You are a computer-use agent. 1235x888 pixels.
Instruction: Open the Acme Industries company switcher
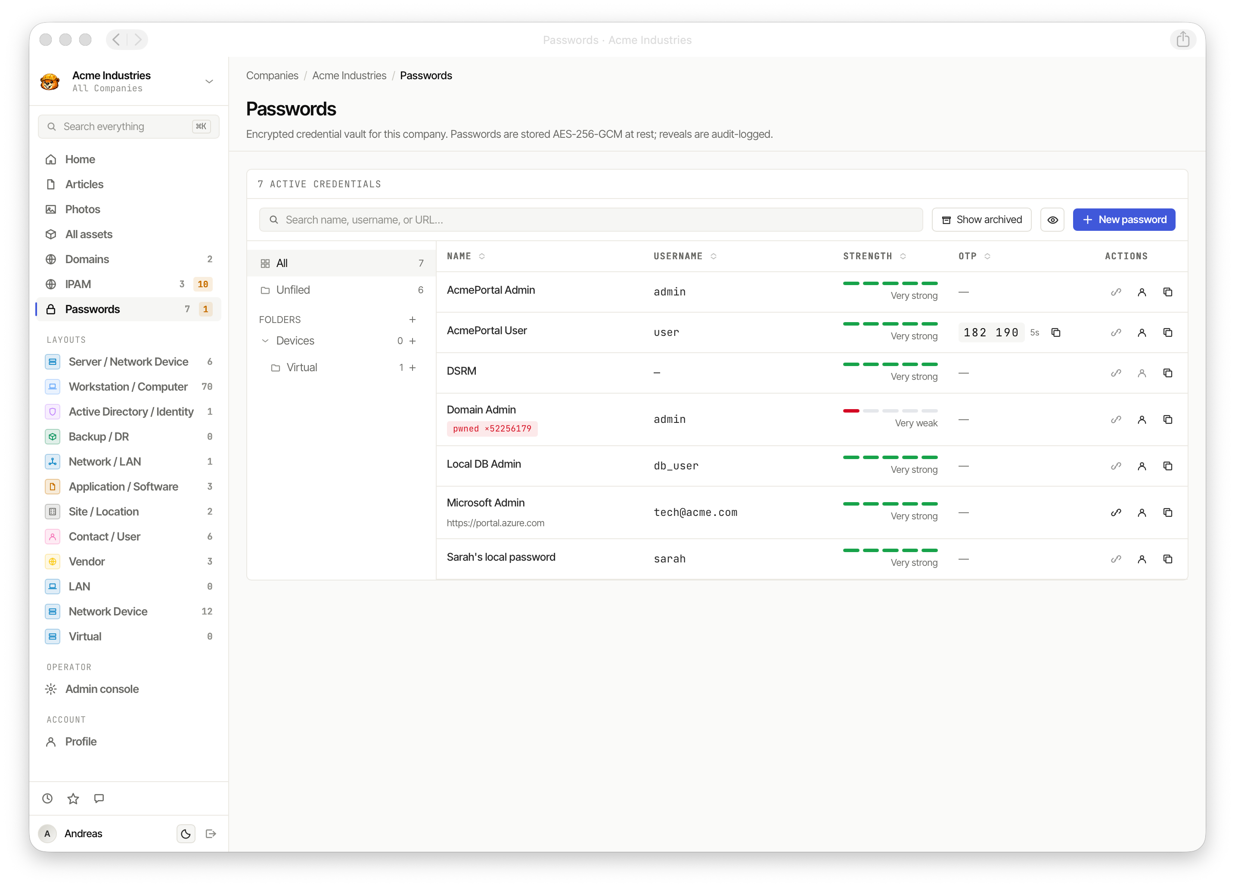(128, 81)
